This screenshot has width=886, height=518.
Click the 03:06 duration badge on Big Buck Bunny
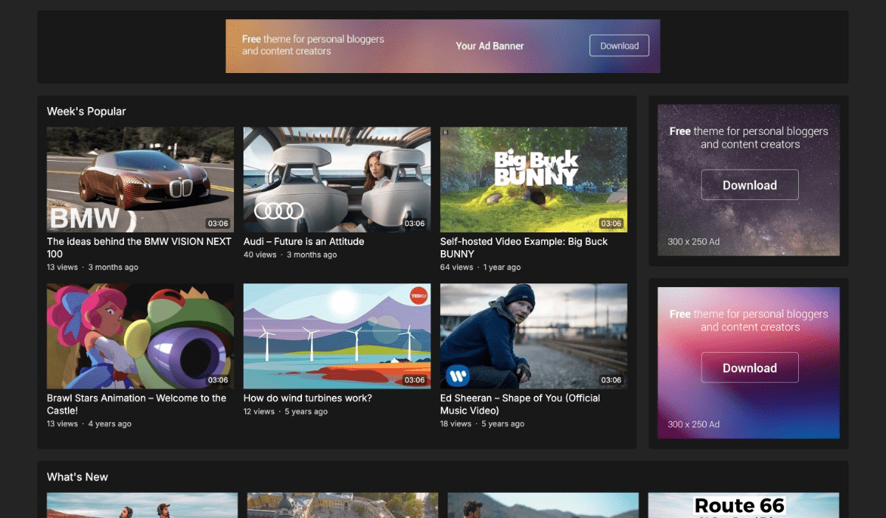point(611,224)
